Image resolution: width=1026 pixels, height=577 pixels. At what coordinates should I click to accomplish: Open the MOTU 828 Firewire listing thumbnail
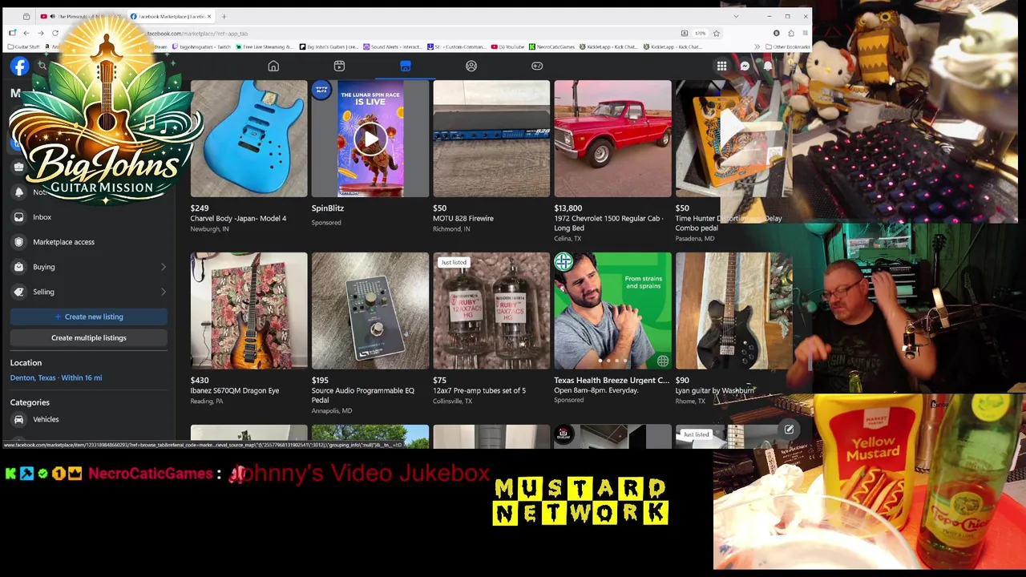click(x=491, y=139)
